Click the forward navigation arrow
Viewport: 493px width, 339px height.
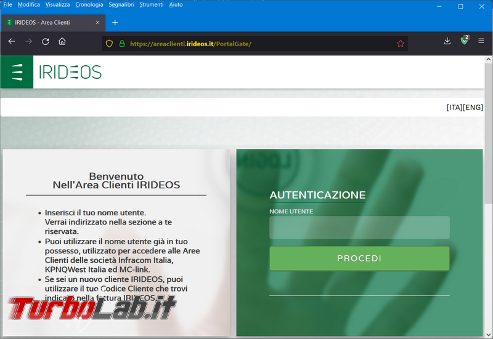click(28, 41)
